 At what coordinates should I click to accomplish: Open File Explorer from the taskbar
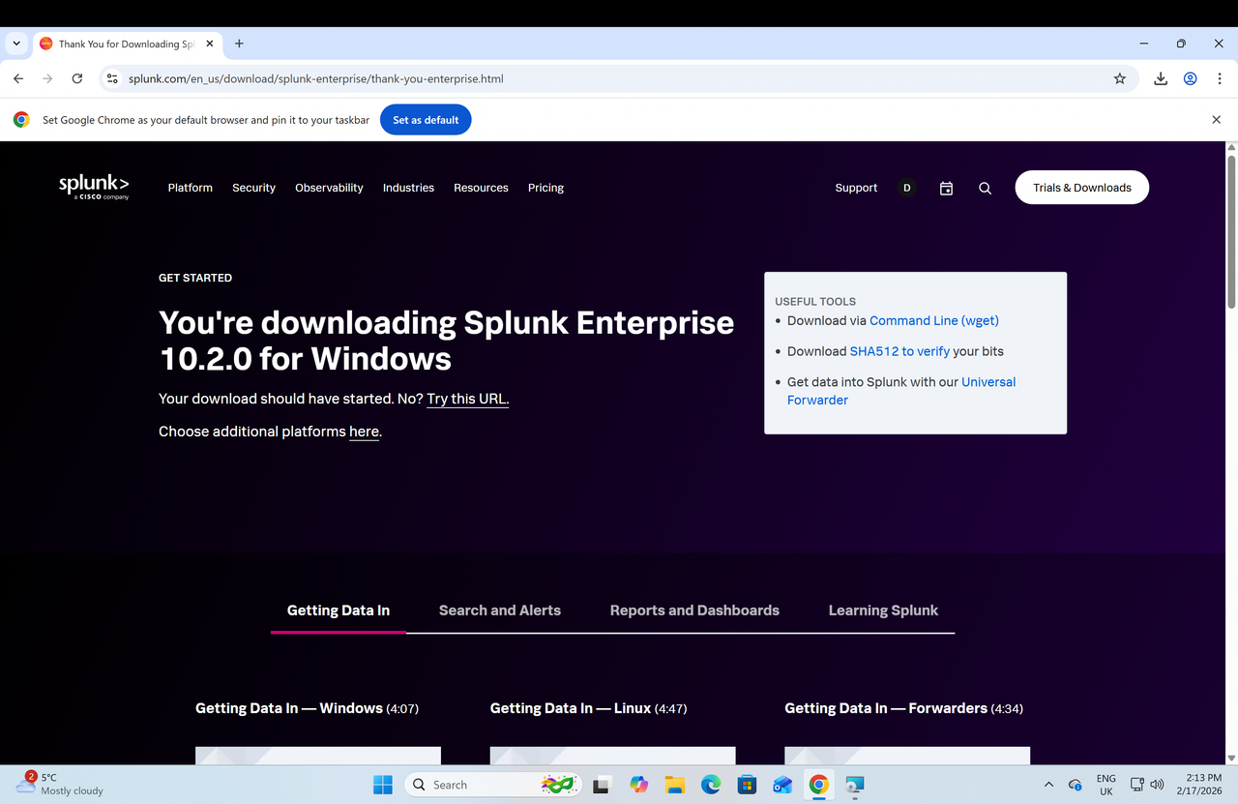[x=674, y=785]
